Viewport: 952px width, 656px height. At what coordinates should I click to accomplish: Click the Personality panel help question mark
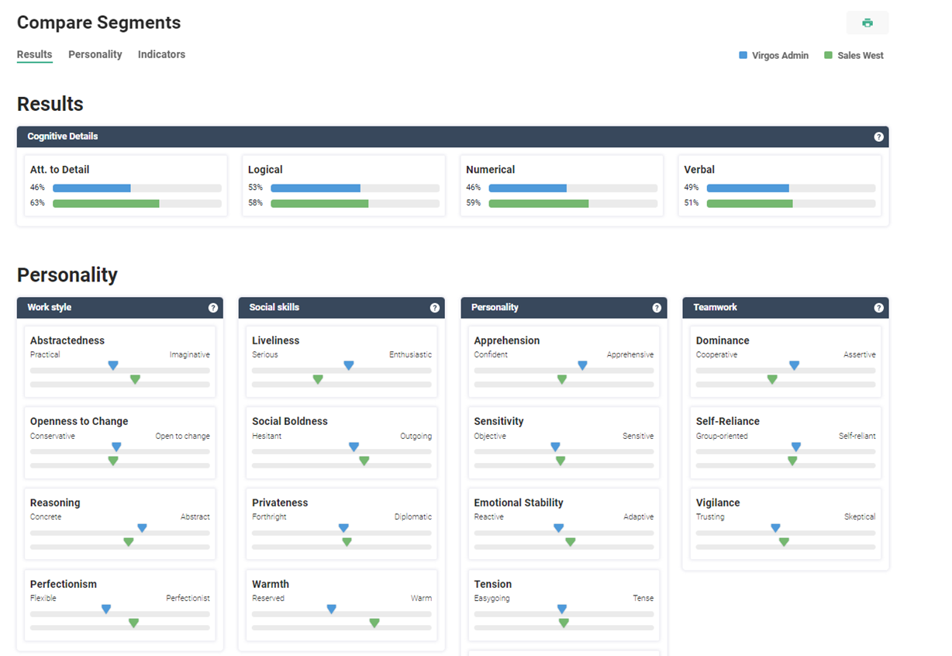click(x=657, y=308)
